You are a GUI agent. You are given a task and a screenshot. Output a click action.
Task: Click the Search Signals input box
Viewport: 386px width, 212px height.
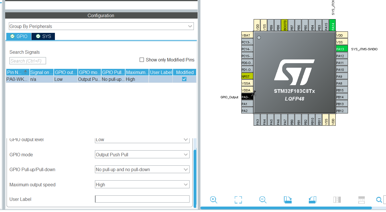point(28,61)
